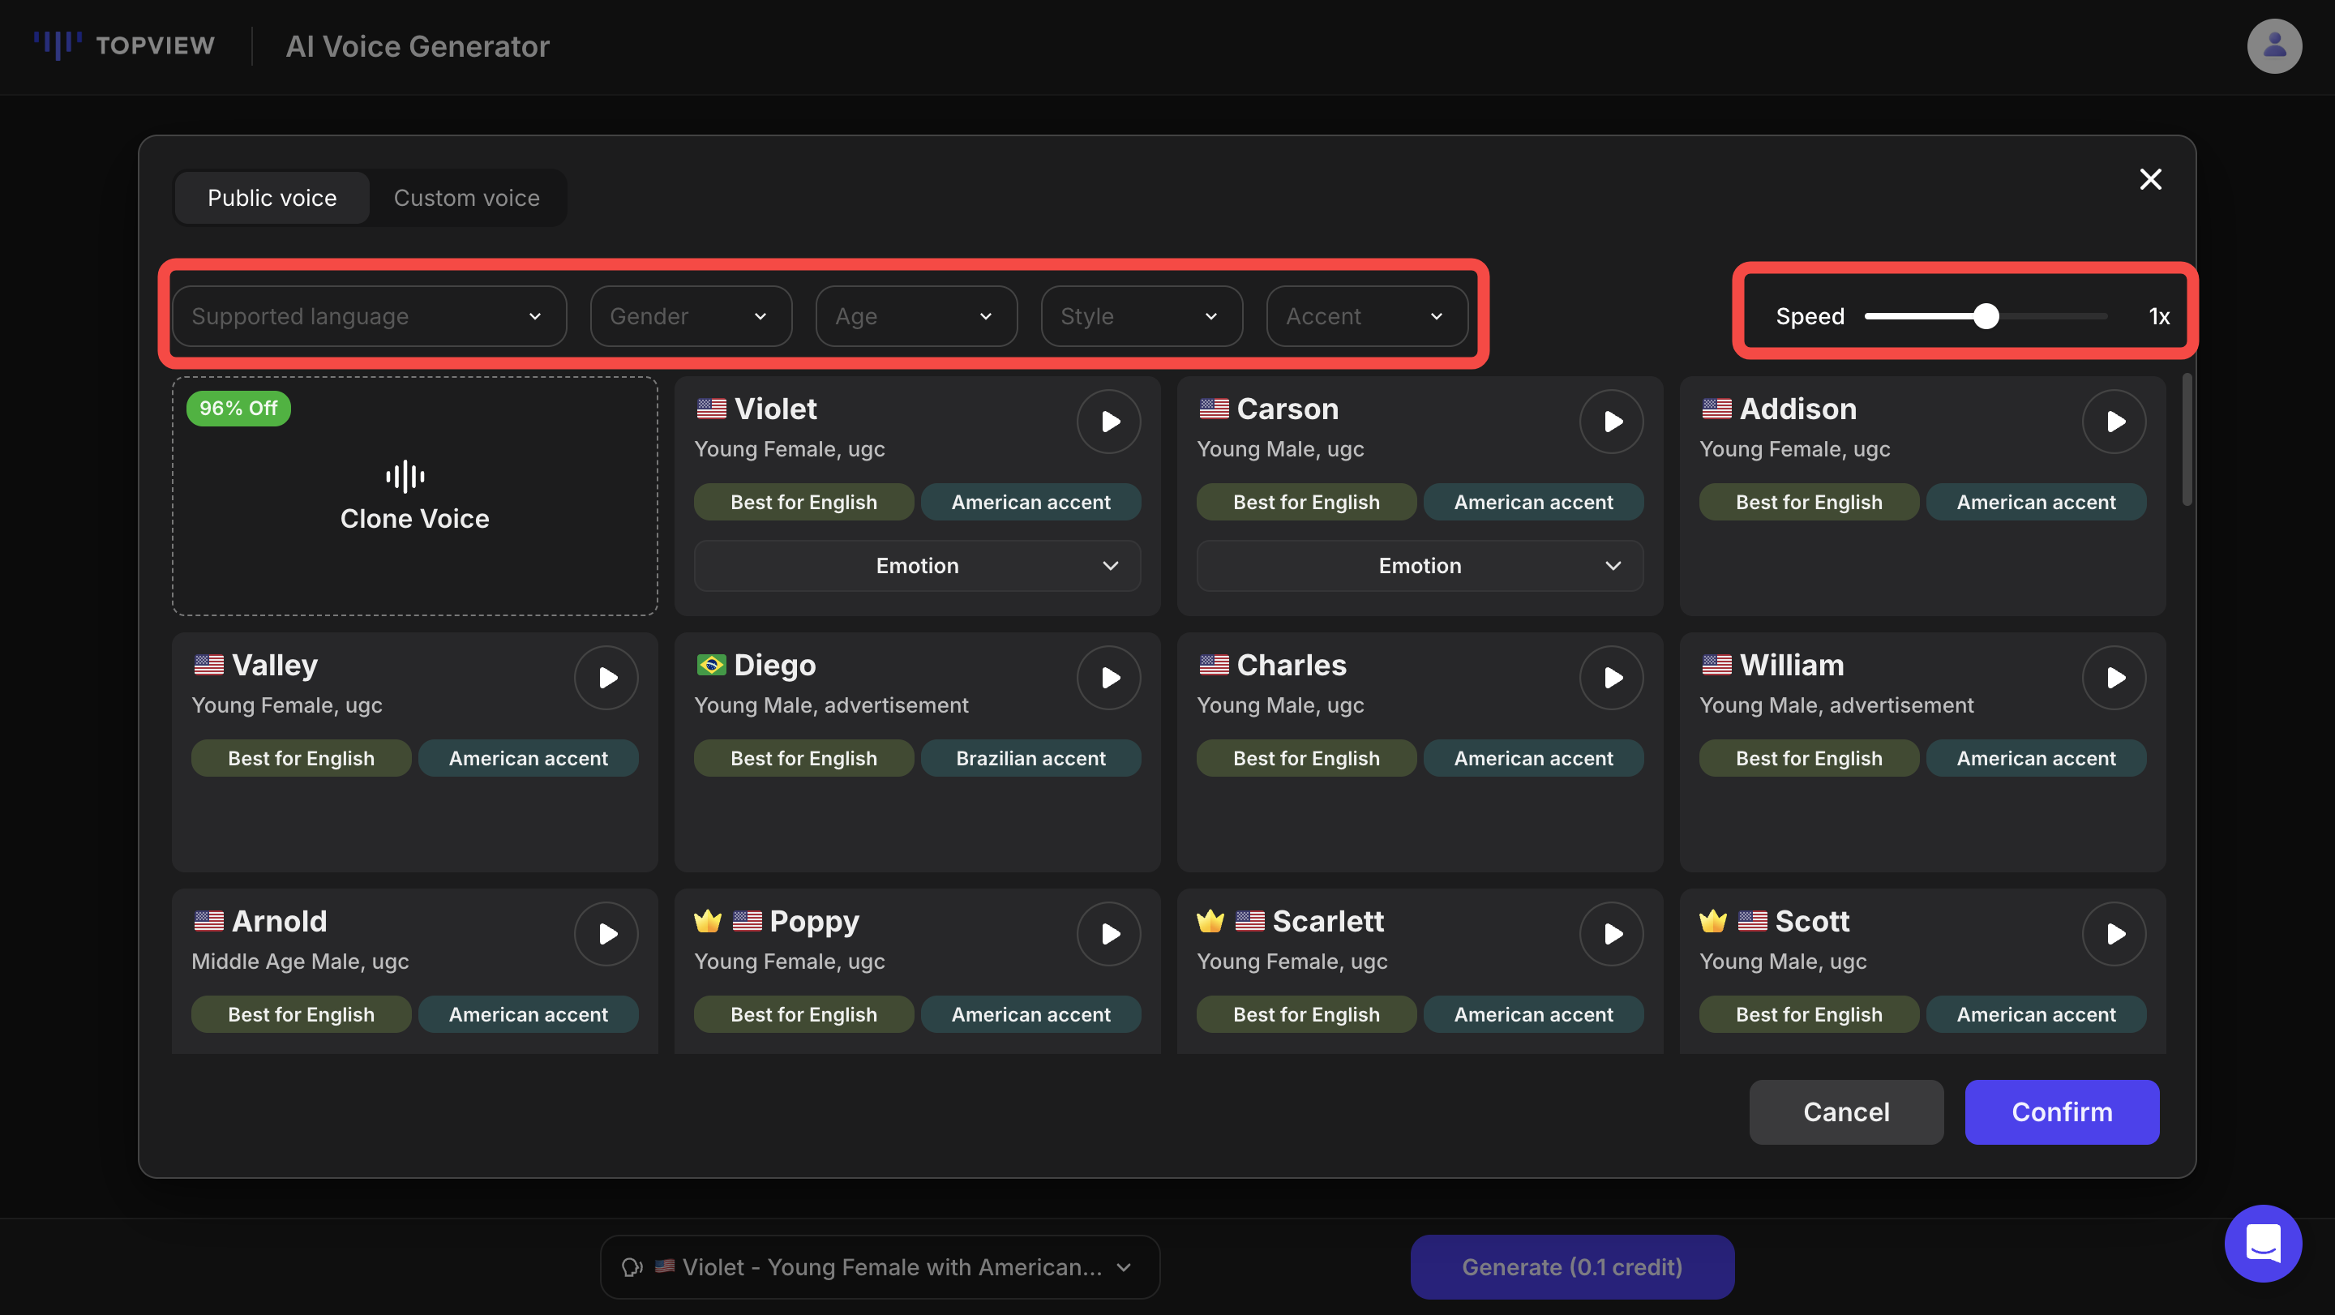Play the Scarlett voice preview
Image resolution: width=2335 pixels, height=1315 pixels.
click(1611, 933)
